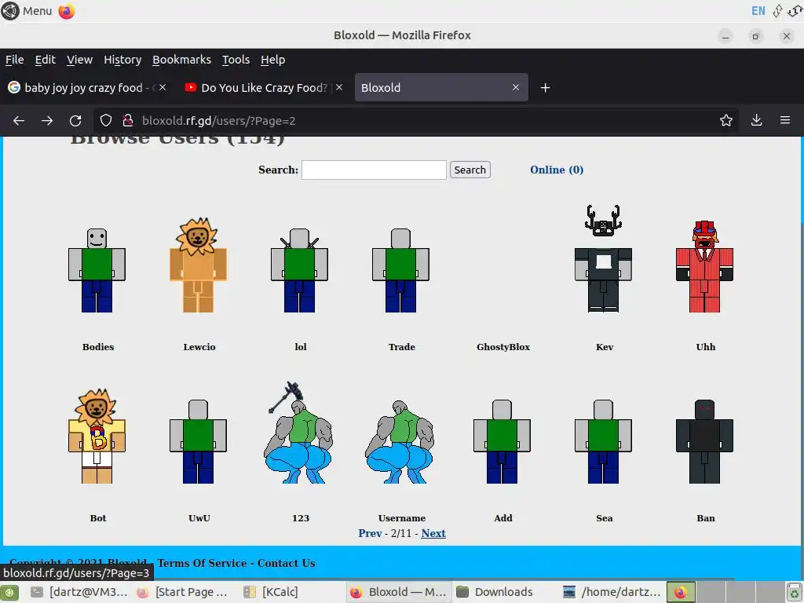Bookmark this page with the star icon

click(x=725, y=120)
